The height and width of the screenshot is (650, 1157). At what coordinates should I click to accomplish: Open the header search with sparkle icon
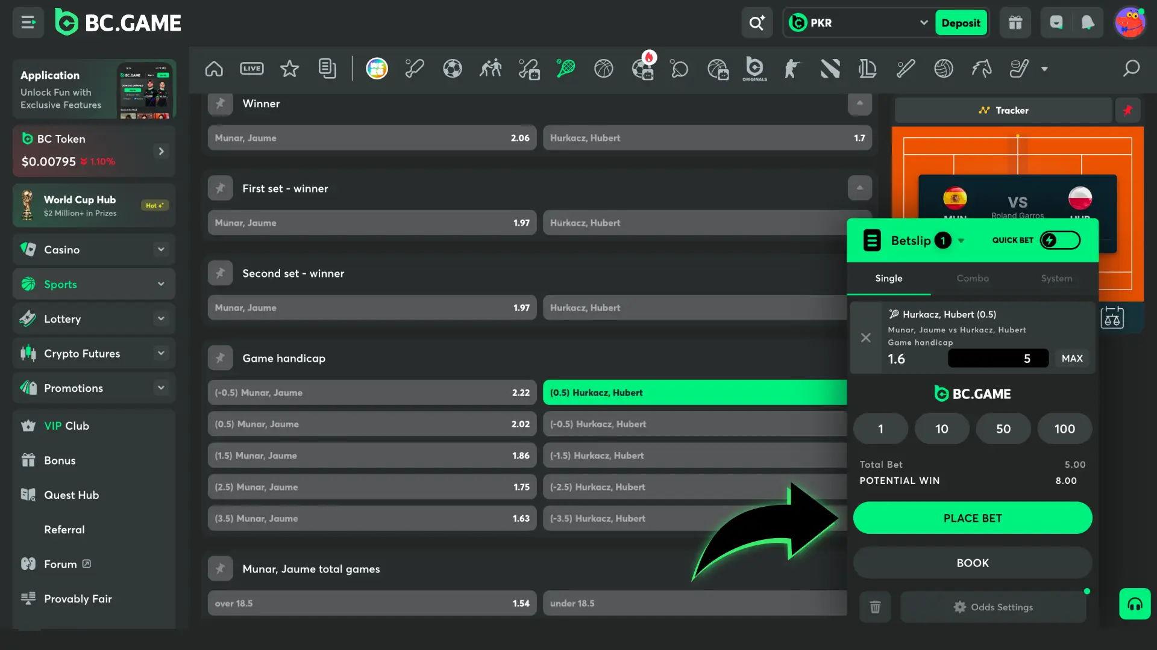click(757, 23)
